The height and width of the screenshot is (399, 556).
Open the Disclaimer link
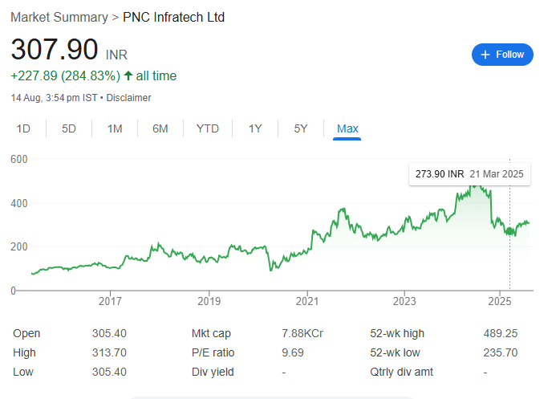128,98
